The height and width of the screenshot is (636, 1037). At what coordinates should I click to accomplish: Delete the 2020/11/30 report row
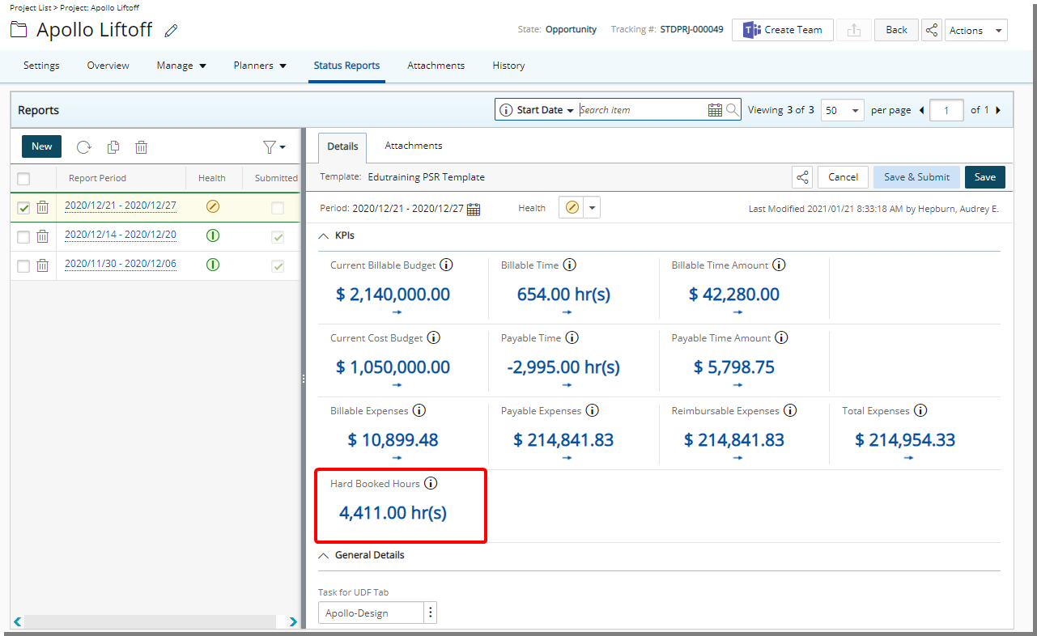(x=43, y=265)
